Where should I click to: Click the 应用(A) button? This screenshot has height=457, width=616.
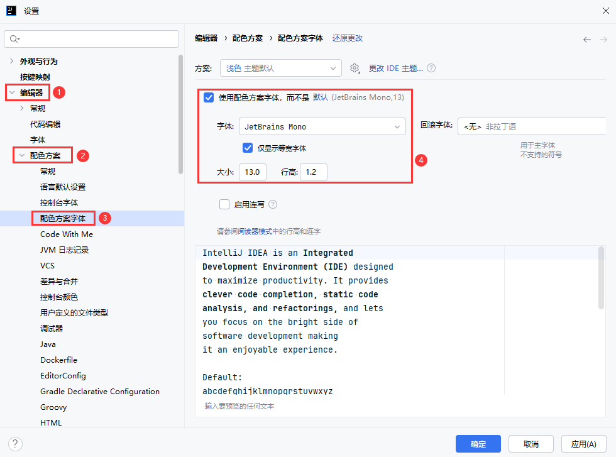583,444
